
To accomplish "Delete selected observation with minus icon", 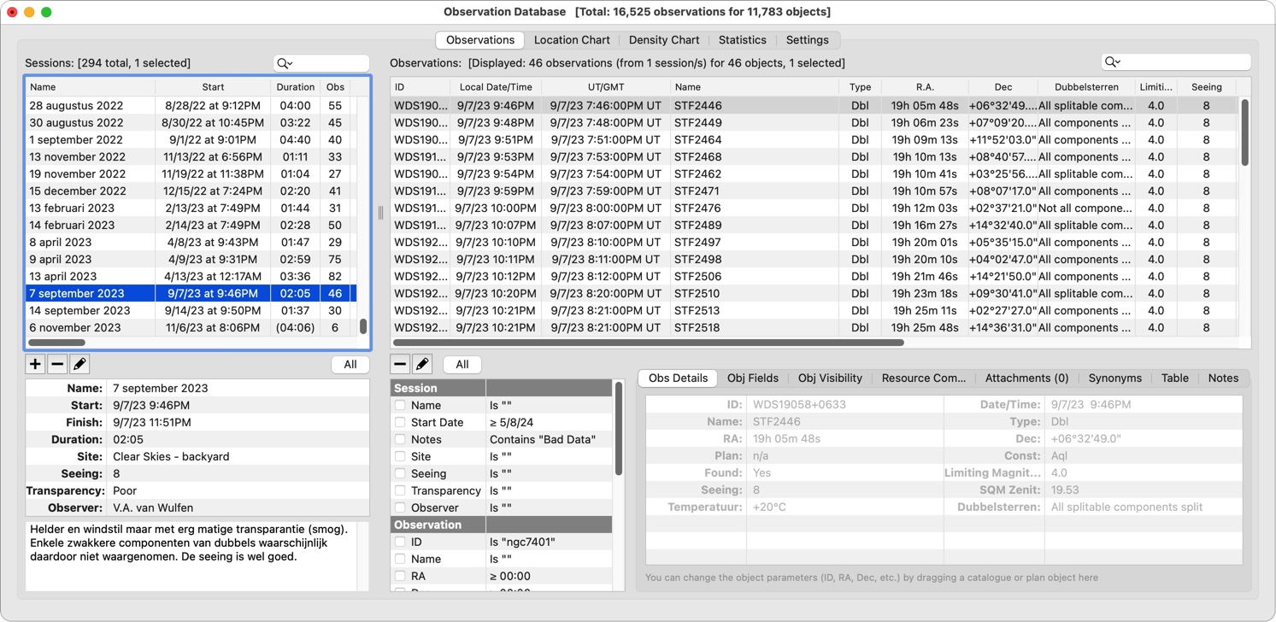I will [x=400, y=364].
